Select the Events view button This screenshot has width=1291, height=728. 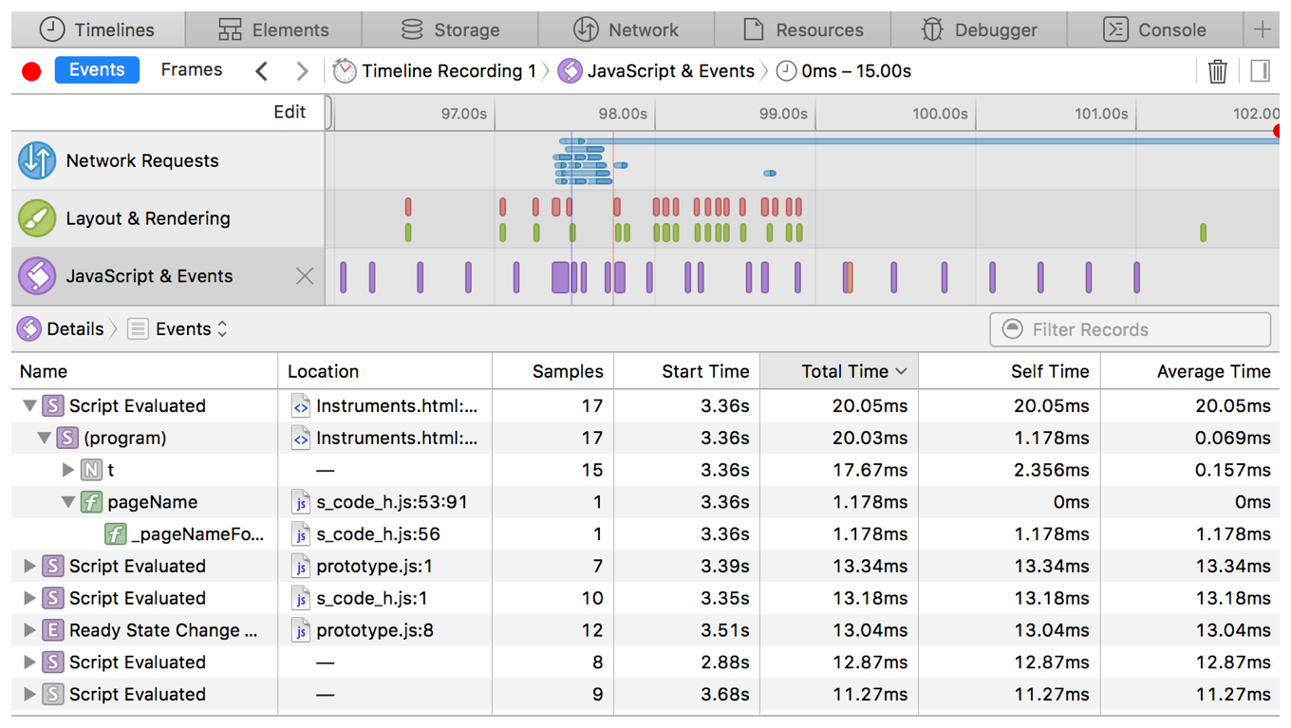(97, 70)
